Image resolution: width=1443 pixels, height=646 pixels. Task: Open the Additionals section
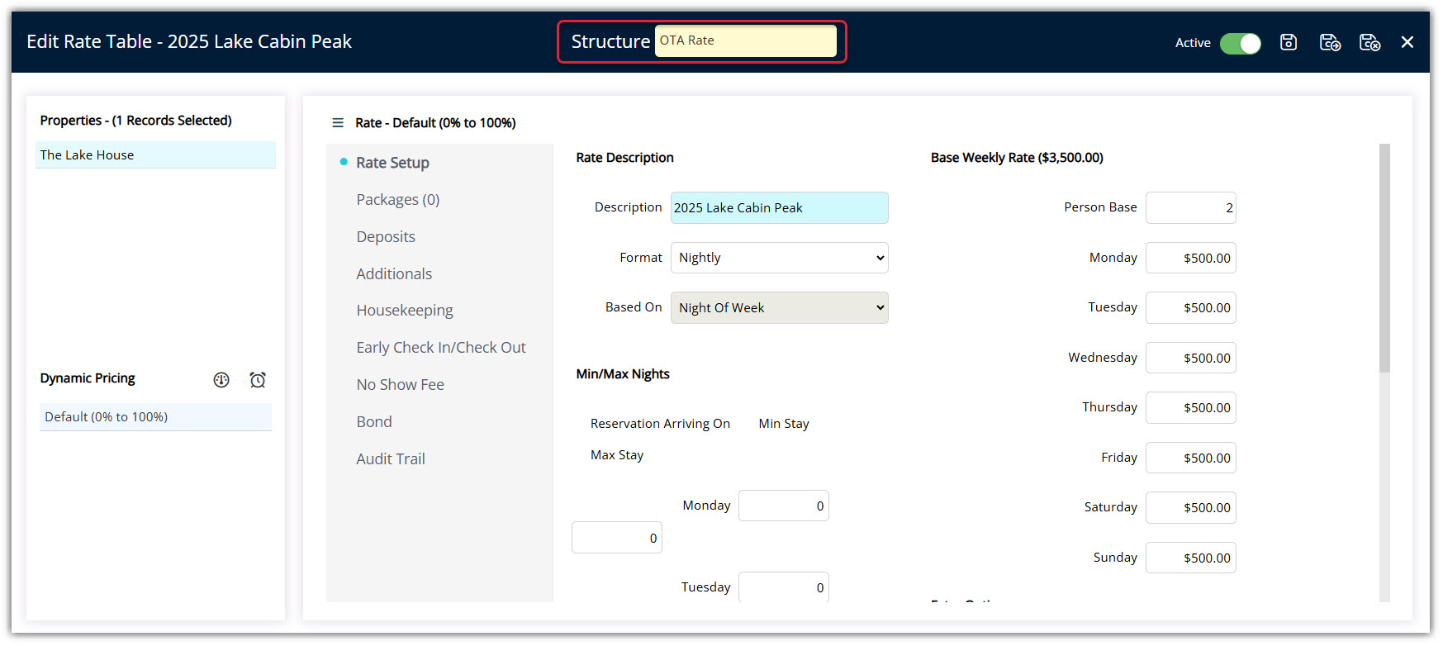point(394,273)
